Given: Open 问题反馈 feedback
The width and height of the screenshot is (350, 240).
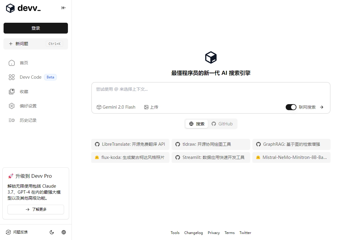Looking at the screenshot, I should point(17,232).
